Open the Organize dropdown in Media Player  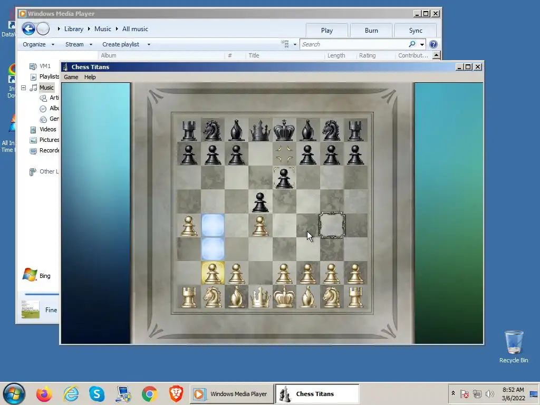38,44
